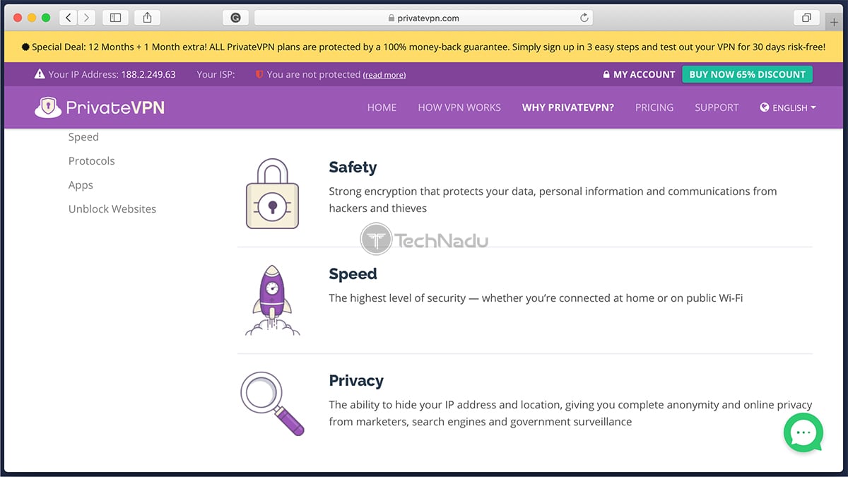Viewport: 848px width, 477px height.
Task: Expand the English language dropdown
Action: (788, 107)
